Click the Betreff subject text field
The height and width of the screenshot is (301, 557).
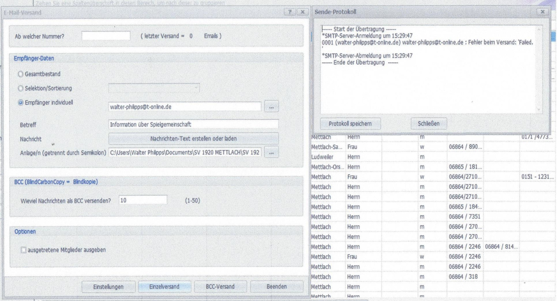click(x=193, y=124)
